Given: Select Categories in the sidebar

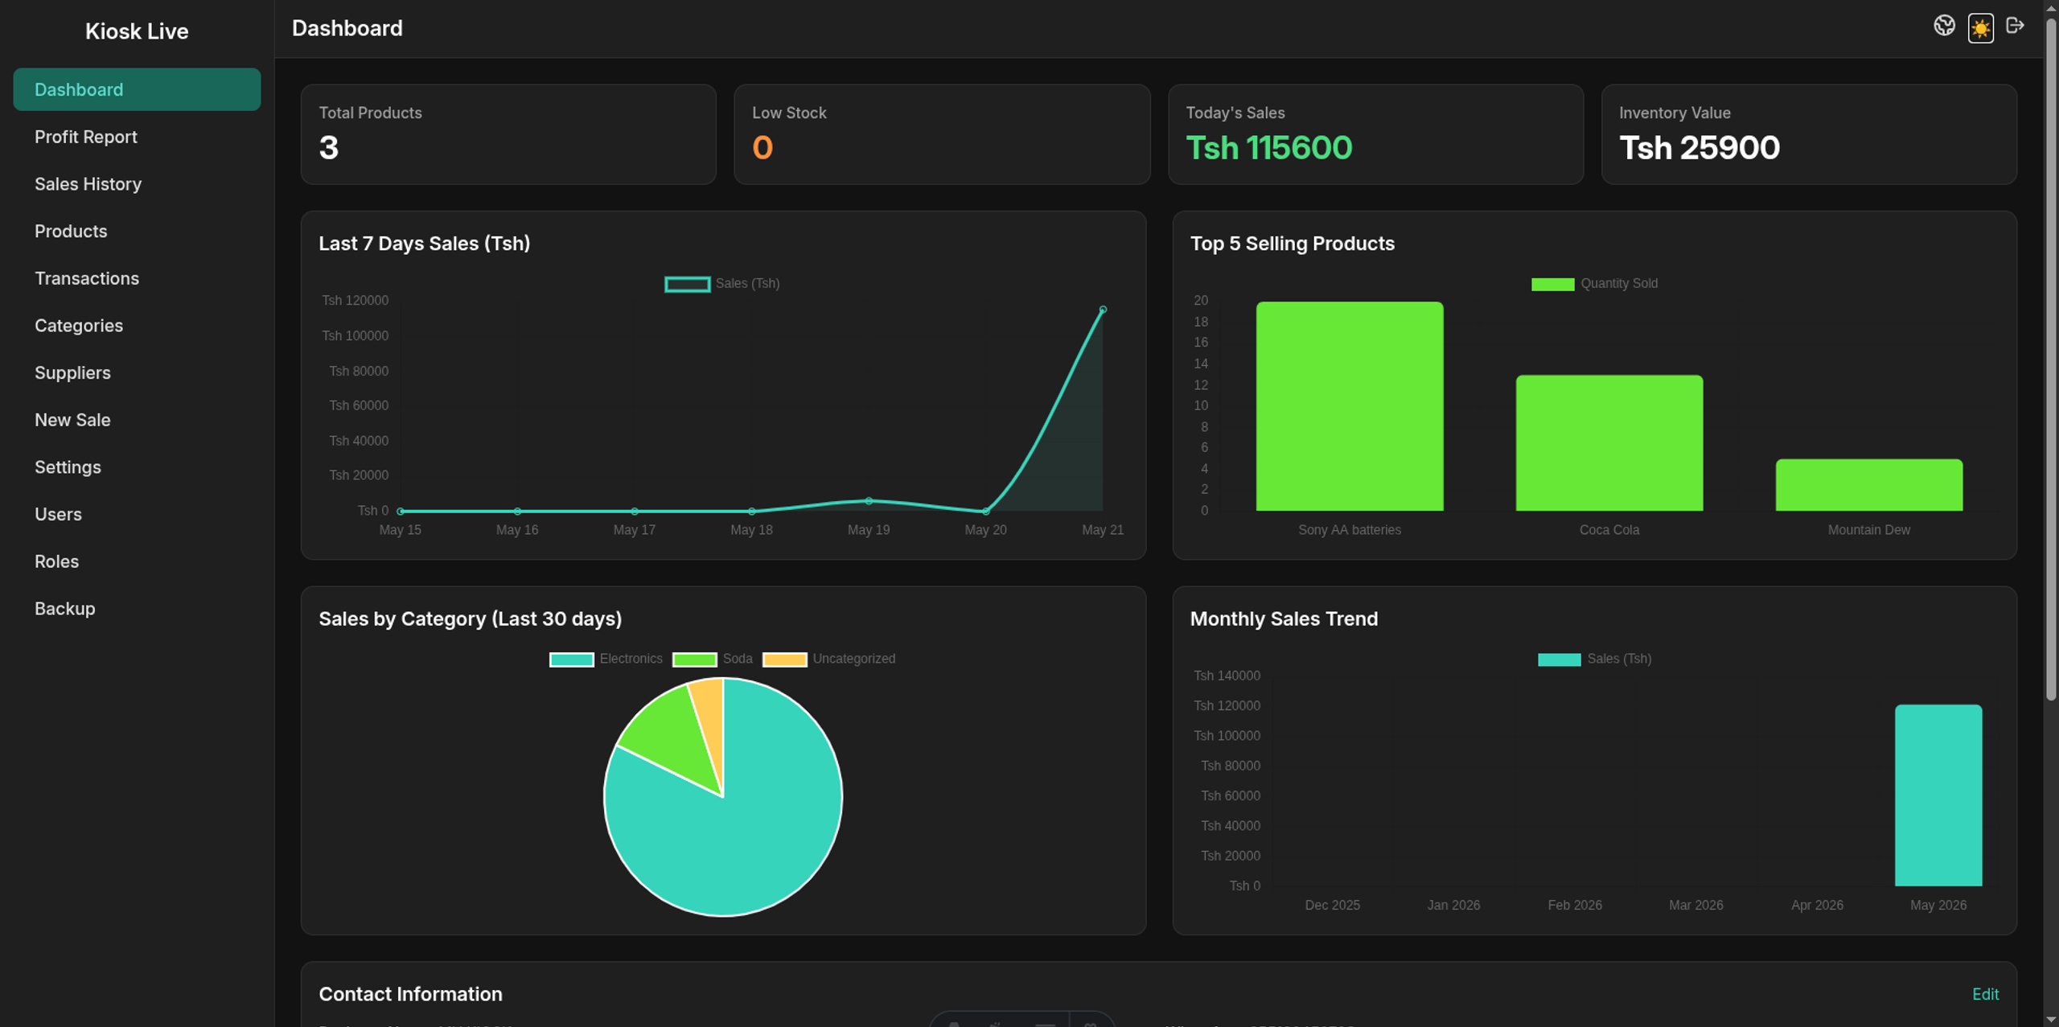Looking at the screenshot, I should tap(137, 326).
